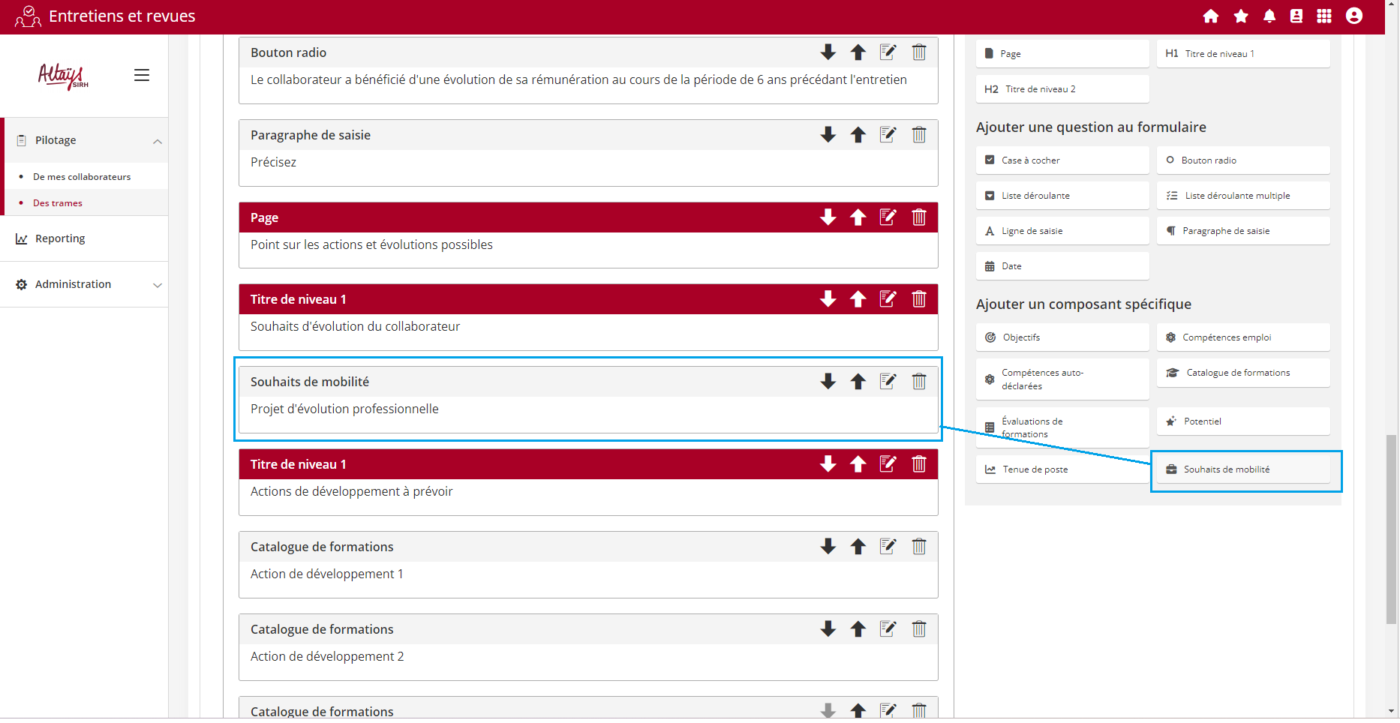
Task: Add the Catalogue de formations component
Action: (x=1242, y=373)
